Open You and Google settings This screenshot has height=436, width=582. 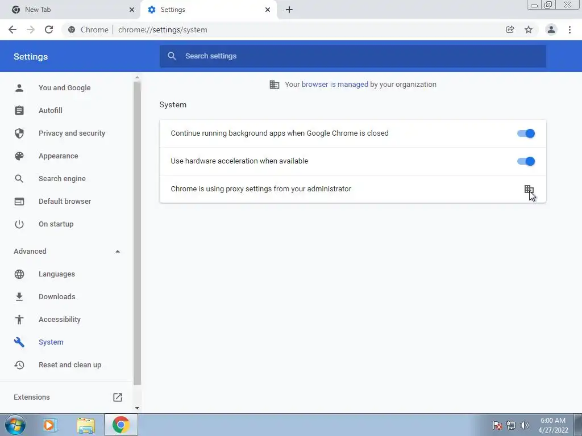pyautogui.click(x=65, y=88)
